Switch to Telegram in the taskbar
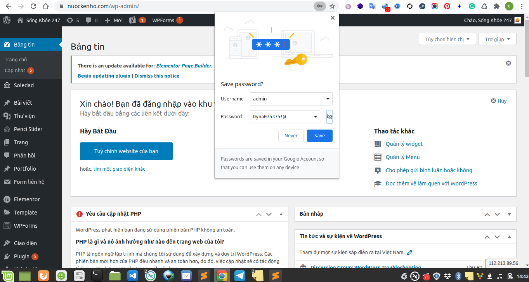Screen dimensions: 529x282 click(240, 276)
